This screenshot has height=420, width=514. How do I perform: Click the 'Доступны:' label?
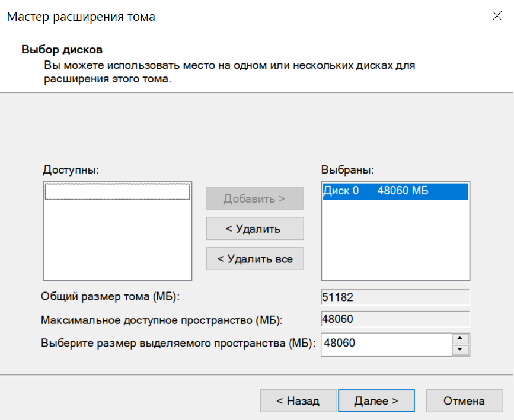point(71,170)
